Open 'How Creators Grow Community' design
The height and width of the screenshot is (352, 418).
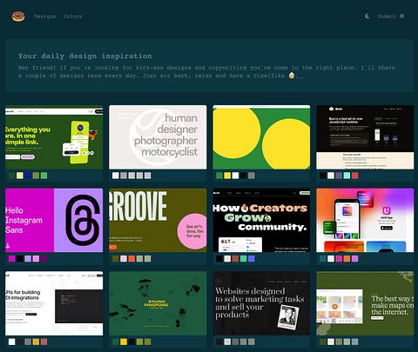(x=261, y=220)
